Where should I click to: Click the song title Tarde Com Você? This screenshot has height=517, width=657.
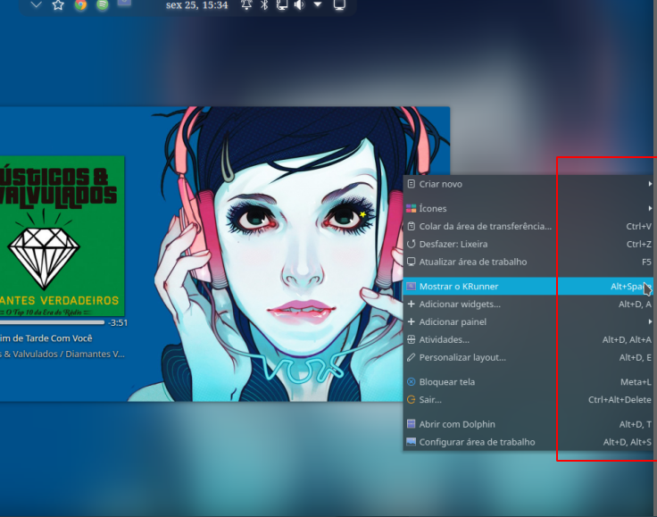[46, 338]
